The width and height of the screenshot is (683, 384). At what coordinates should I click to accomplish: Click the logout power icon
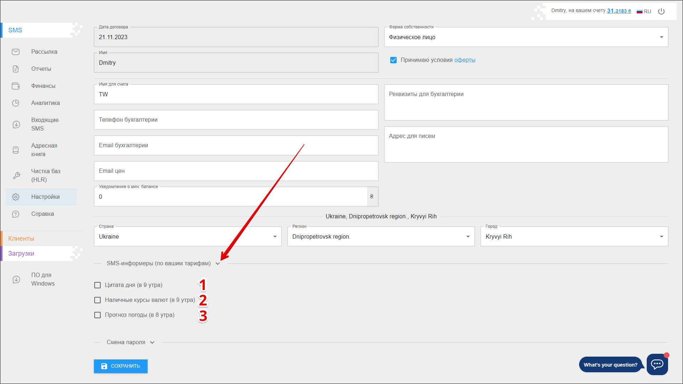pos(661,11)
